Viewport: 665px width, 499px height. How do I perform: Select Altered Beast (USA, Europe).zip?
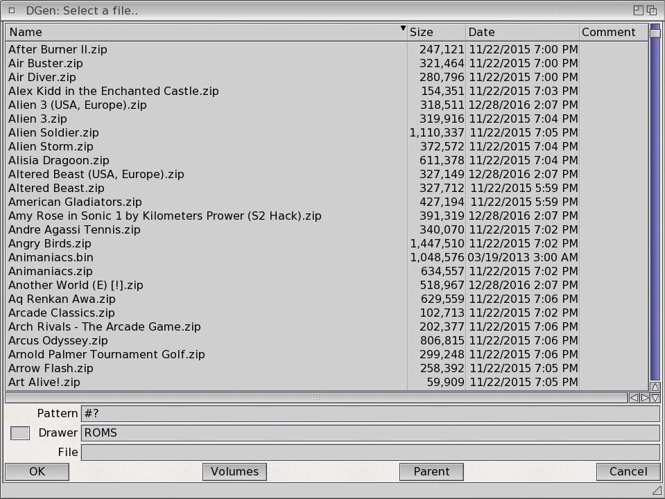pyautogui.click(x=327, y=174)
